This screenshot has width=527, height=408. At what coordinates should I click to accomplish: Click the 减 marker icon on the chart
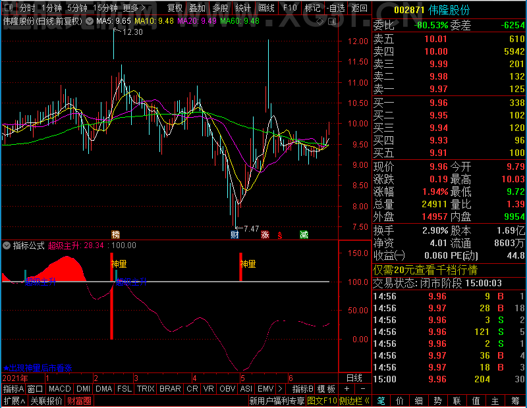click(x=304, y=234)
